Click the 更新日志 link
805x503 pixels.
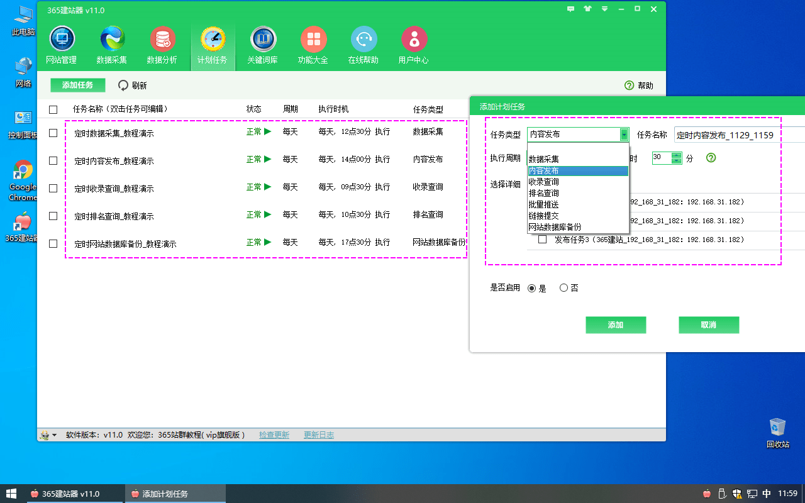pos(319,435)
